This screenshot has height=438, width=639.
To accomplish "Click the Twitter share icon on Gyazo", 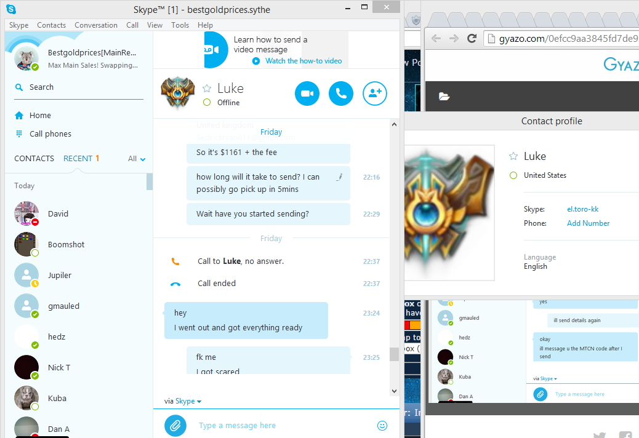I will pyautogui.click(x=600, y=435).
